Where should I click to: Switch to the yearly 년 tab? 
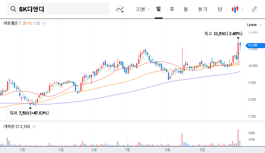point(220,9)
